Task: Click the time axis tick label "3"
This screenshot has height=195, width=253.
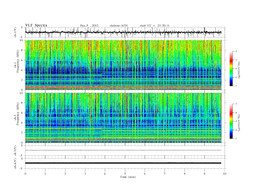Action: tap(85, 174)
